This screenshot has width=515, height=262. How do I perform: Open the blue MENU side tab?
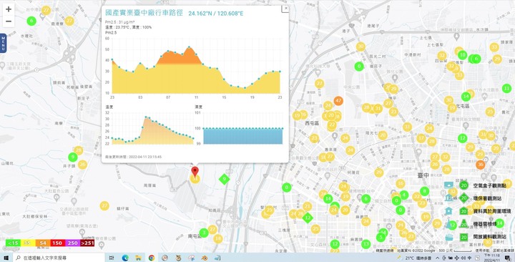[4, 43]
